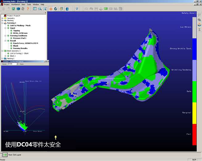The width and height of the screenshot is (202, 161).
Task: Click the help question mark toolbar icon
Action: tap(28, 9)
